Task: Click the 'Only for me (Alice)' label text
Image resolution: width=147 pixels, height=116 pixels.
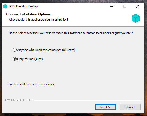Action: pos(30,59)
